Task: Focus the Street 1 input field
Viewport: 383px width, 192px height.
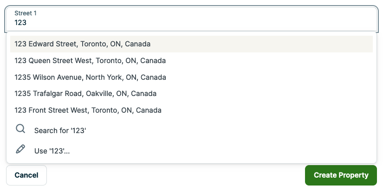Action: click(x=191, y=22)
